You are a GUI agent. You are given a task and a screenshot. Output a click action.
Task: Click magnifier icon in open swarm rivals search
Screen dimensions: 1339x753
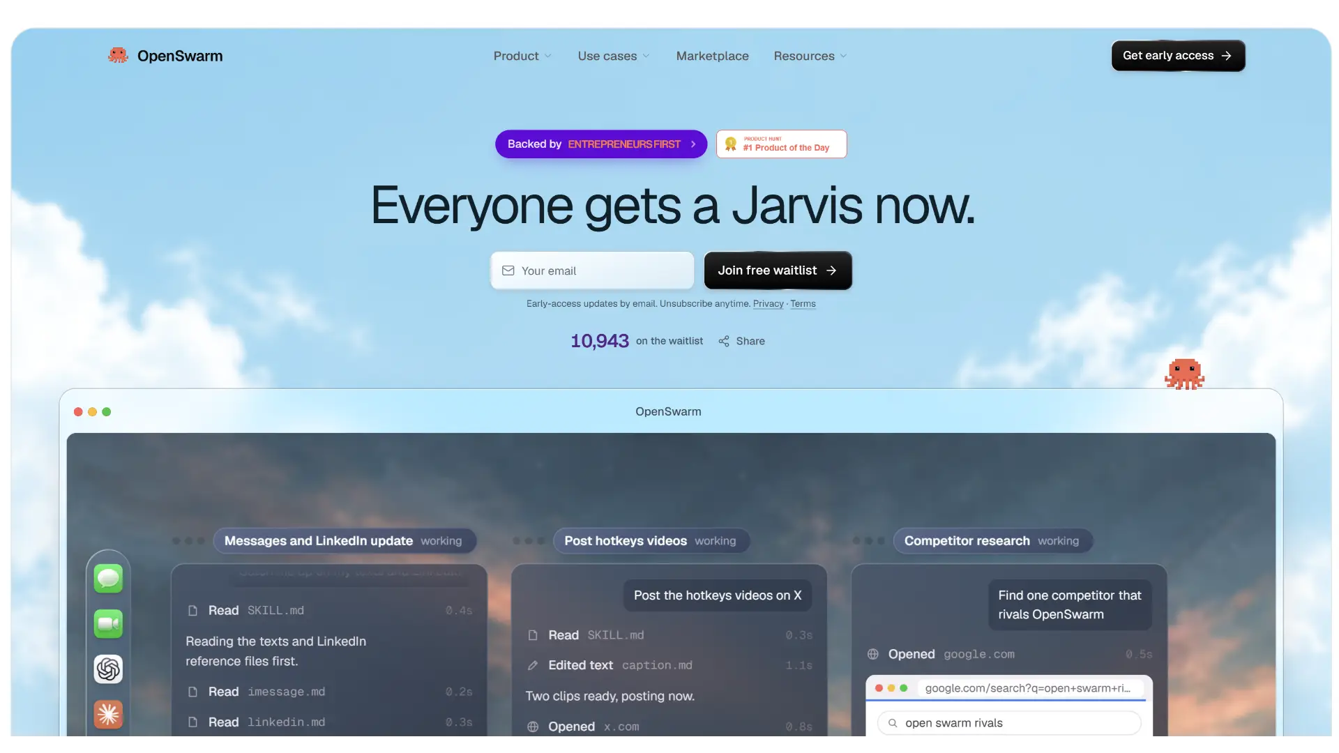pos(893,723)
